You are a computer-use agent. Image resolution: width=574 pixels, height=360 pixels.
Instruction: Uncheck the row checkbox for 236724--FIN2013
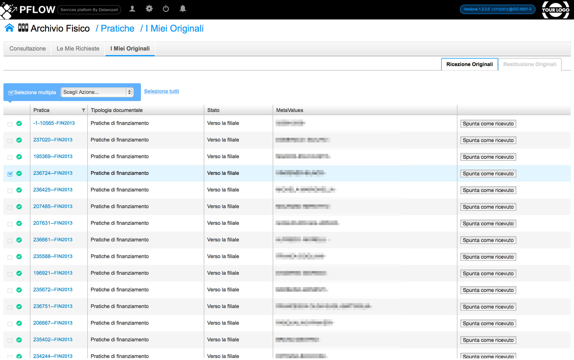tap(10, 174)
